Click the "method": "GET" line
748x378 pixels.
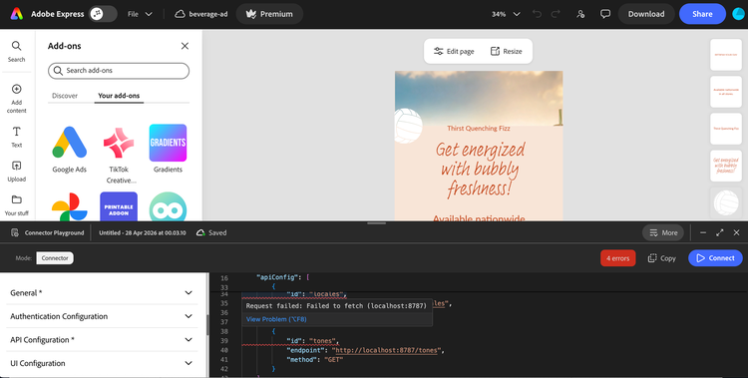point(315,359)
